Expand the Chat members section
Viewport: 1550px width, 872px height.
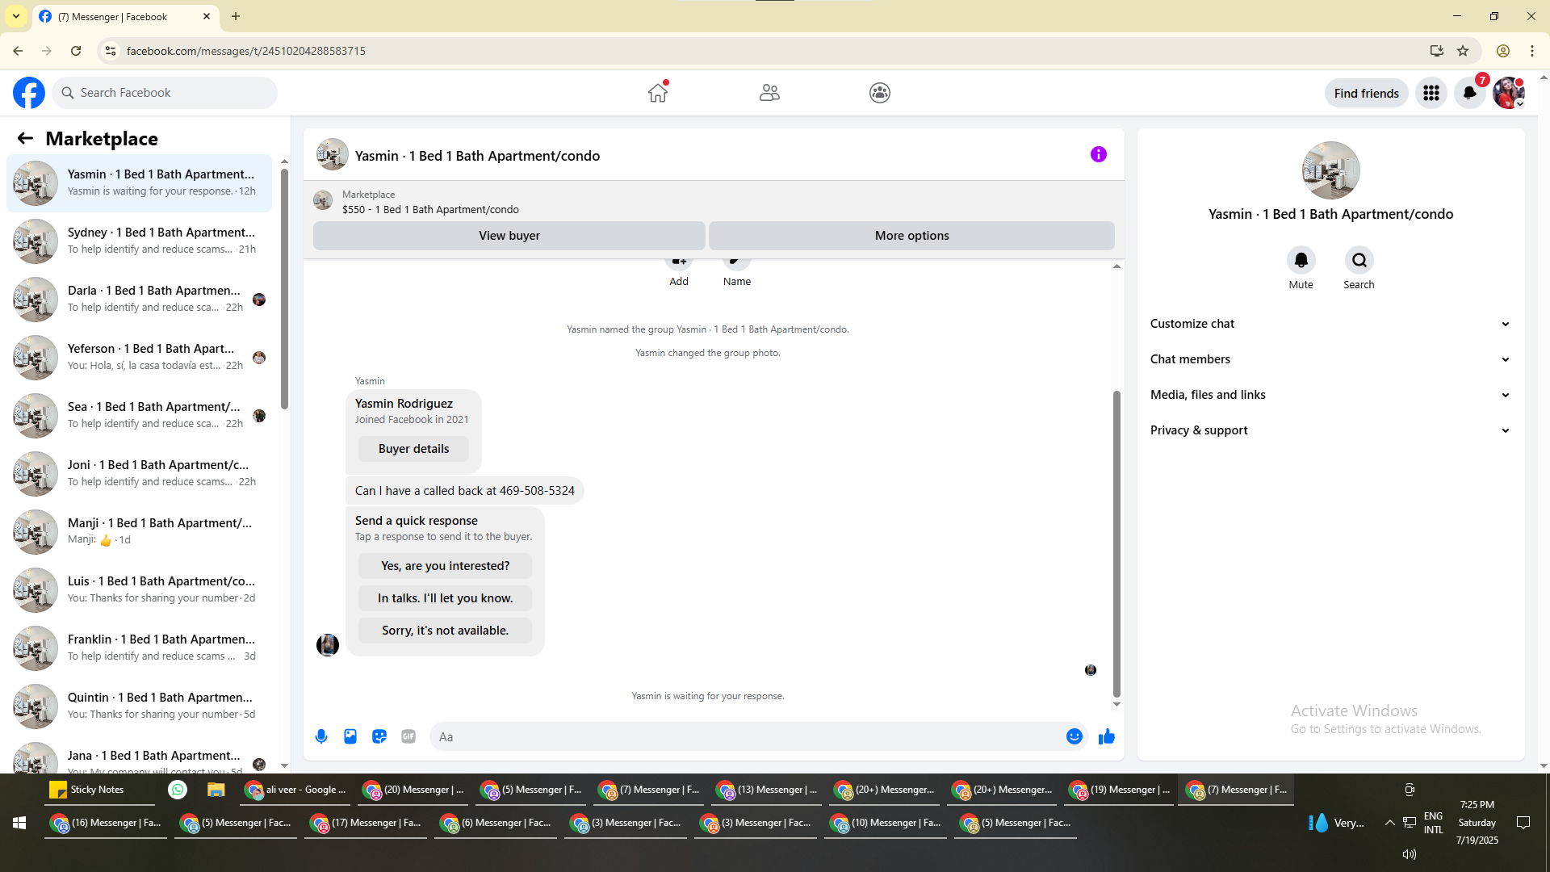tap(1330, 359)
